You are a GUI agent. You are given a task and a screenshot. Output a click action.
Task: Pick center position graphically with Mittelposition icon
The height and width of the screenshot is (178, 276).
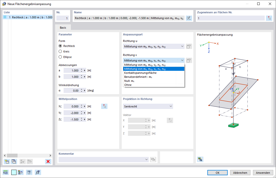104,106
